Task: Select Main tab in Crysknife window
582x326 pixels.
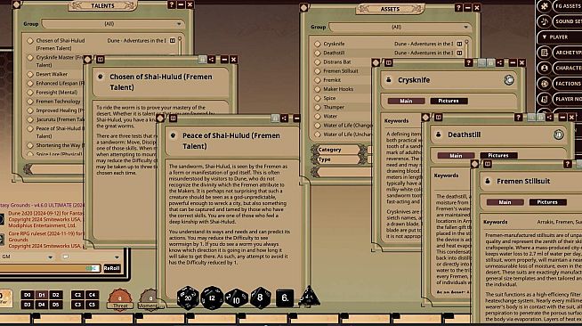Action: [x=406, y=101]
